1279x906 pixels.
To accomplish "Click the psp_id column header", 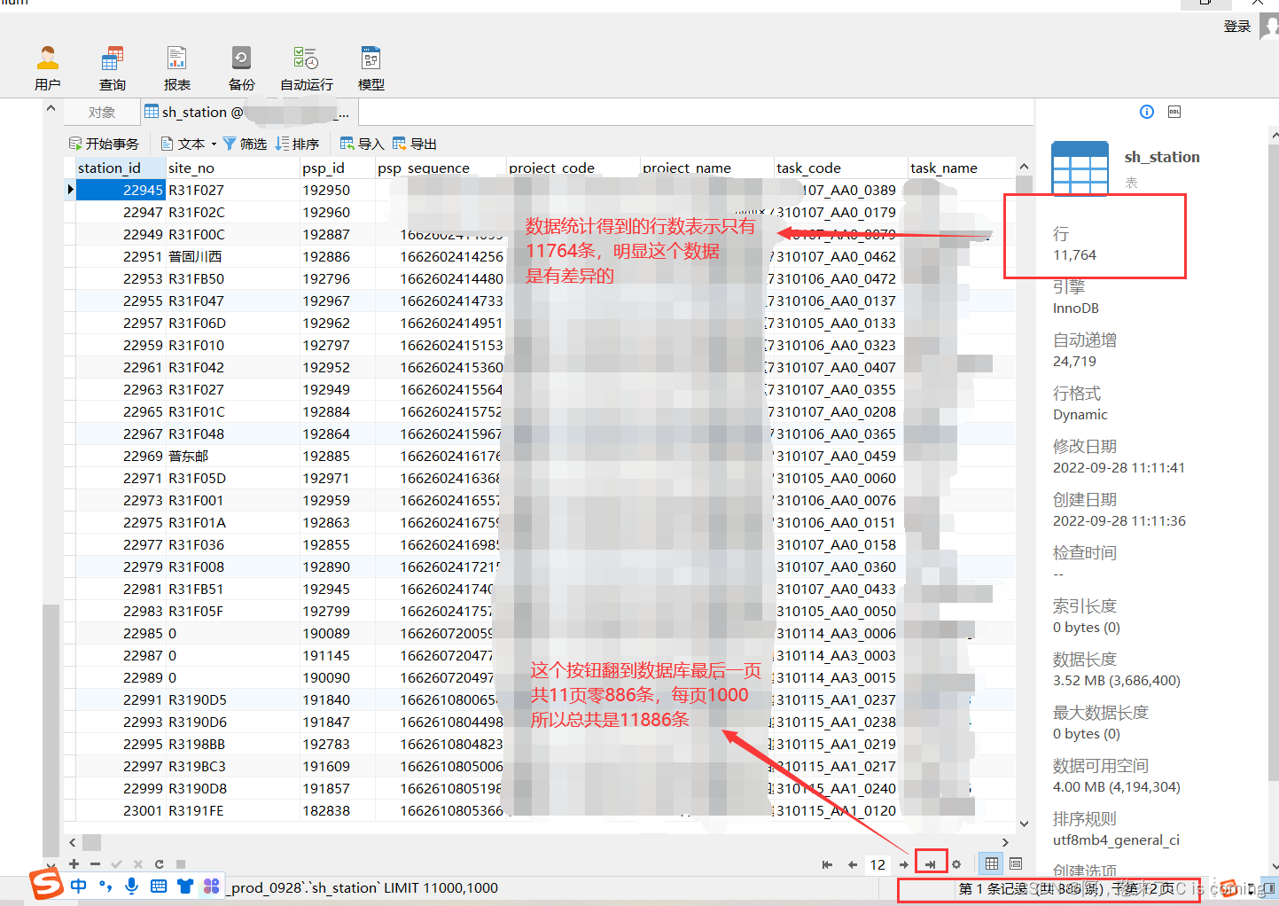I will (x=337, y=168).
